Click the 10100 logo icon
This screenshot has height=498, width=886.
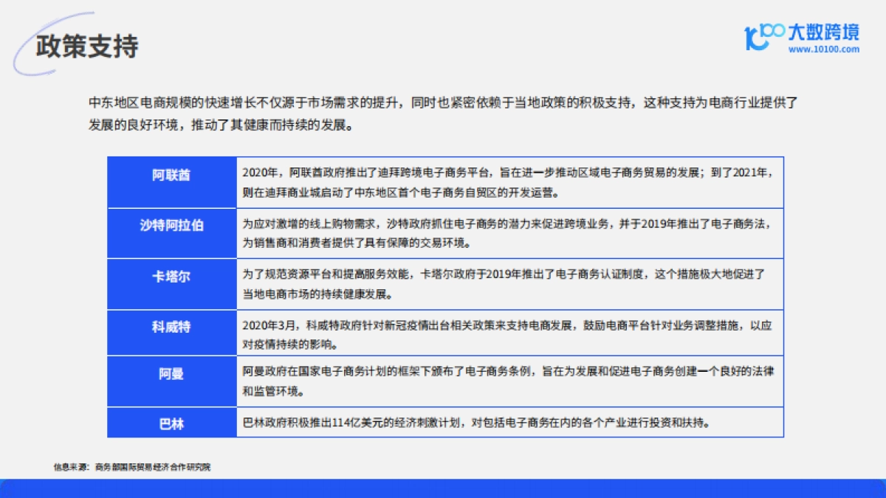[x=763, y=36]
